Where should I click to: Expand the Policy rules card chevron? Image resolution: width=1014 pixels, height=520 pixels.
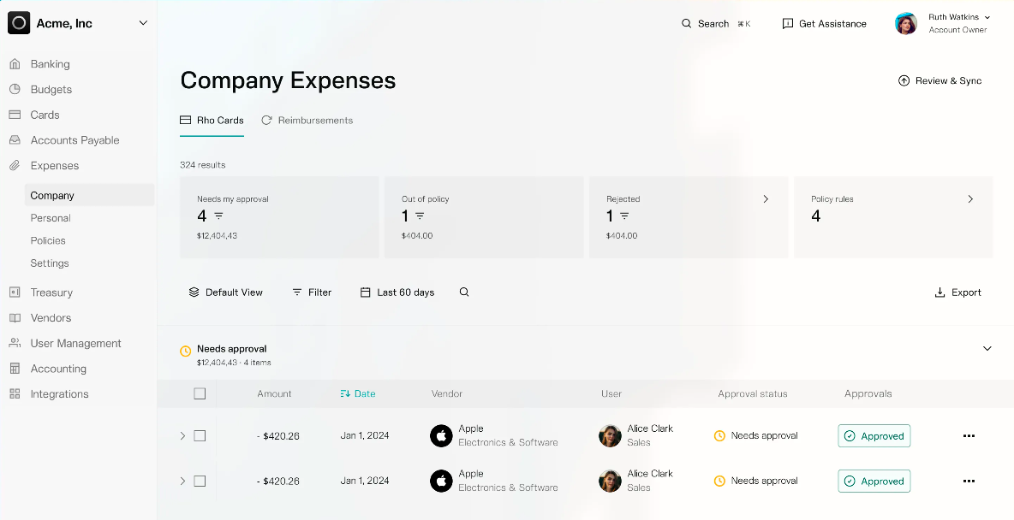970,199
